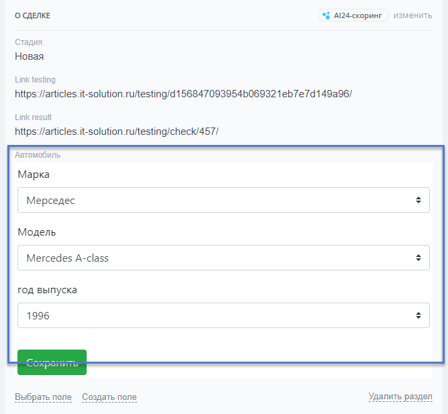Click the Link testing field label
448x414 pixels.
[x=35, y=80]
